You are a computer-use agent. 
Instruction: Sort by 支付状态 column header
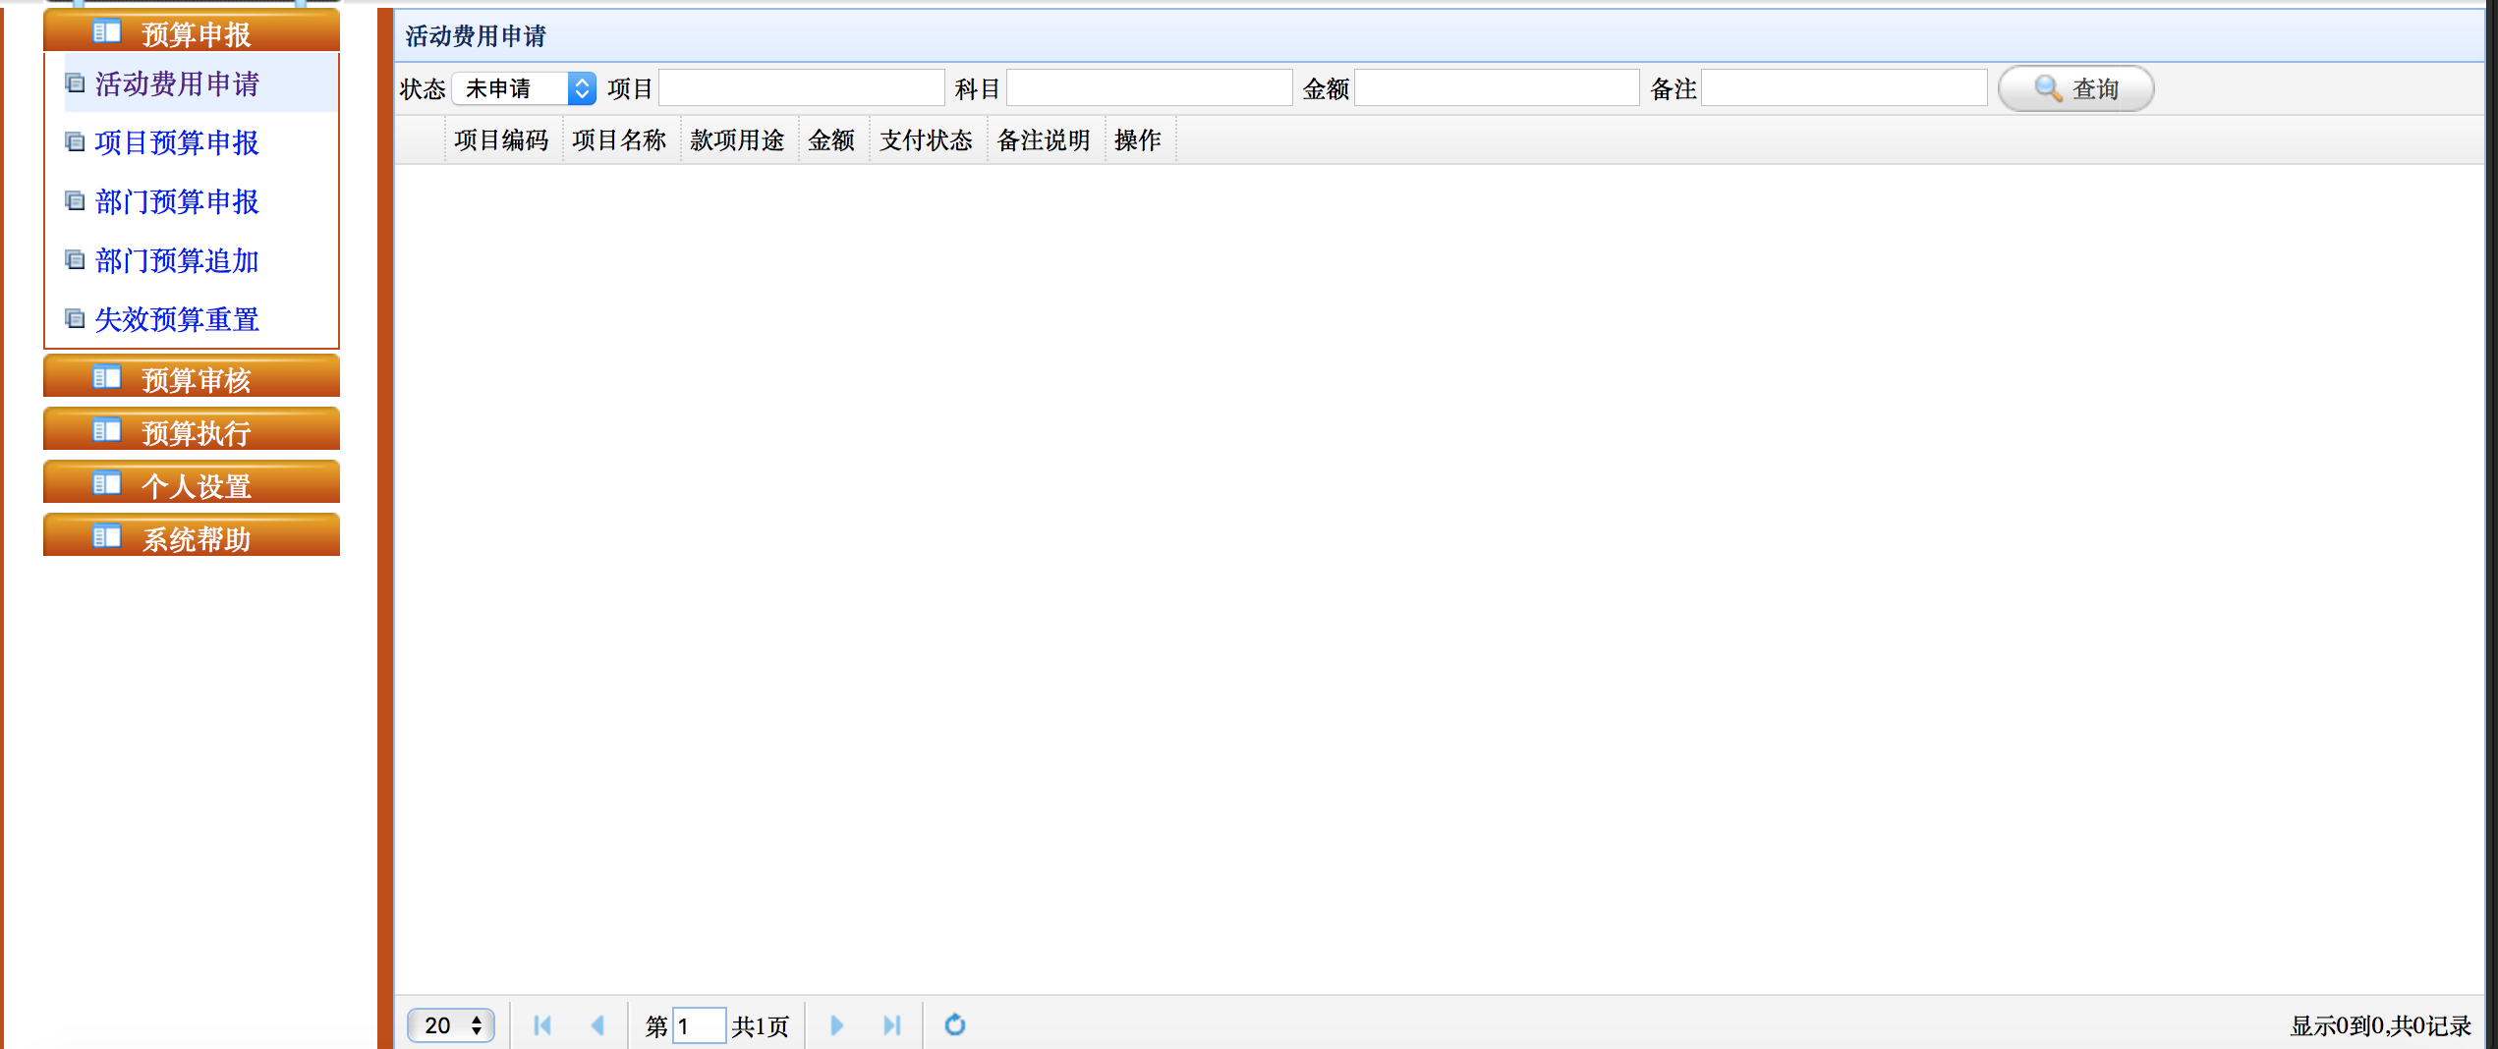tap(927, 140)
